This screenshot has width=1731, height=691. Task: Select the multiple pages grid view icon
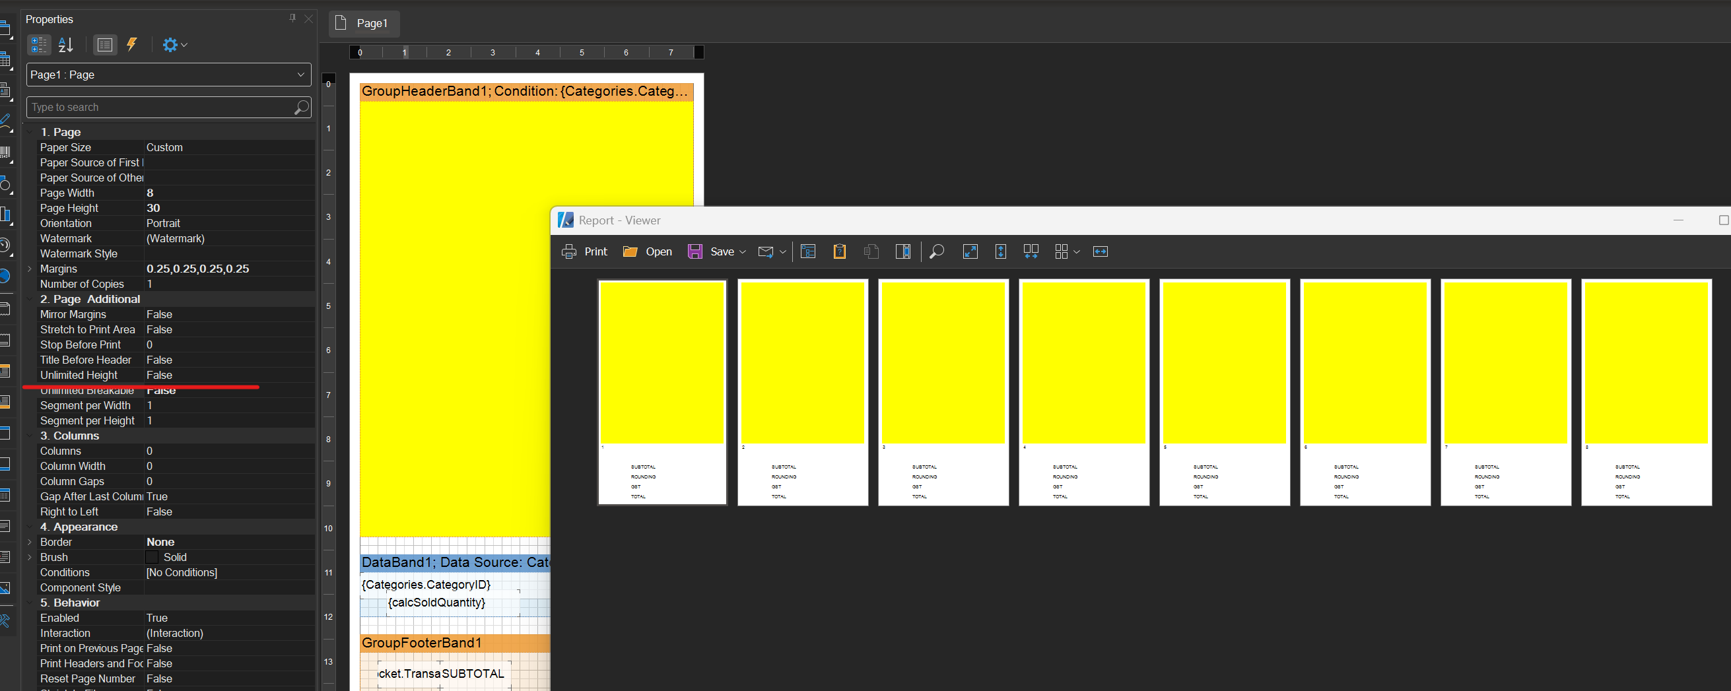pyautogui.click(x=1062, y=251)
